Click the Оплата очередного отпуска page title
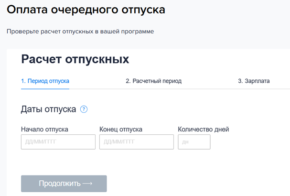290x196 pixels. tap(87, 10)
